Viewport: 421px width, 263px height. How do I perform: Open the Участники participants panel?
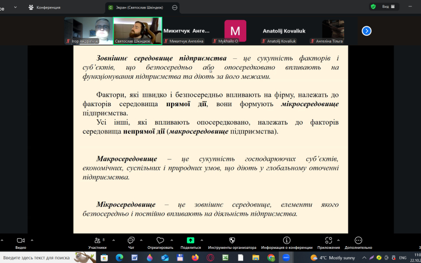(x=97, y=240)
